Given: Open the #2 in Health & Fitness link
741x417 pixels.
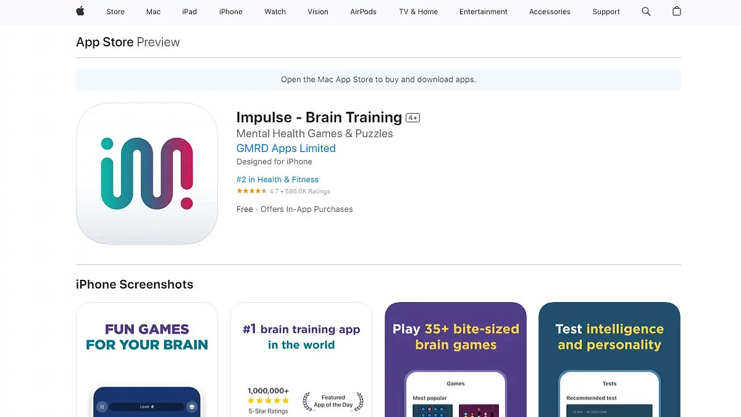Looking at the screenshot, I should click(277, 180).
